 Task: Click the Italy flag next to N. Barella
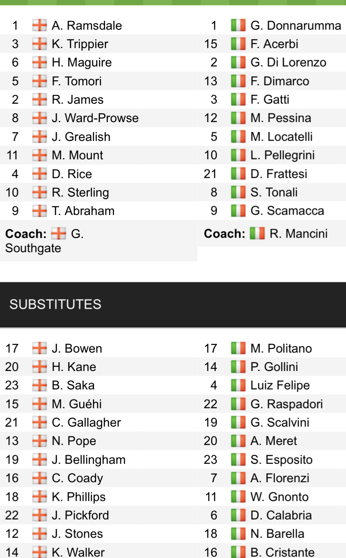pyautogui.click(x=238, y=534)
